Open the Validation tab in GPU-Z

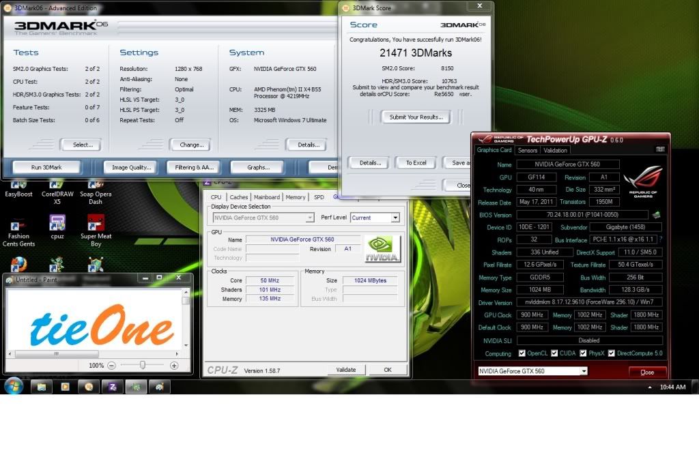click(555, 150)
